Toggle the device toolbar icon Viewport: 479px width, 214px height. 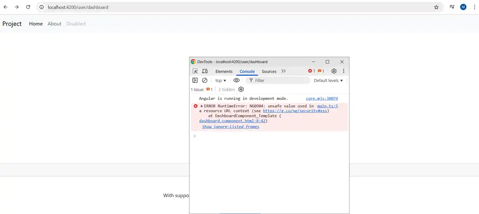pos(205,71)
